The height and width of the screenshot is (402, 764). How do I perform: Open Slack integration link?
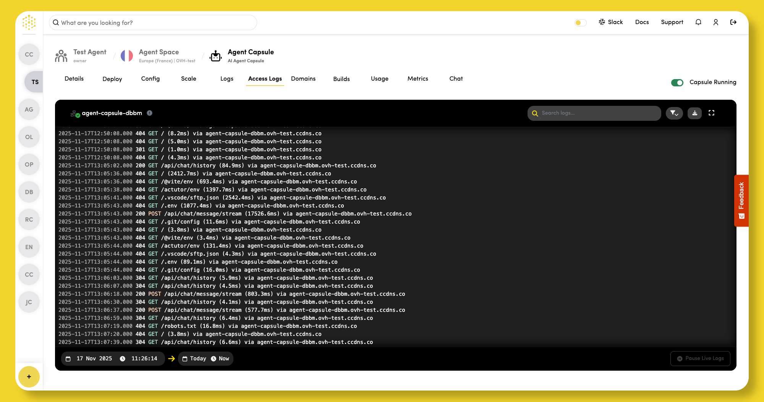(x=611, y=22)
